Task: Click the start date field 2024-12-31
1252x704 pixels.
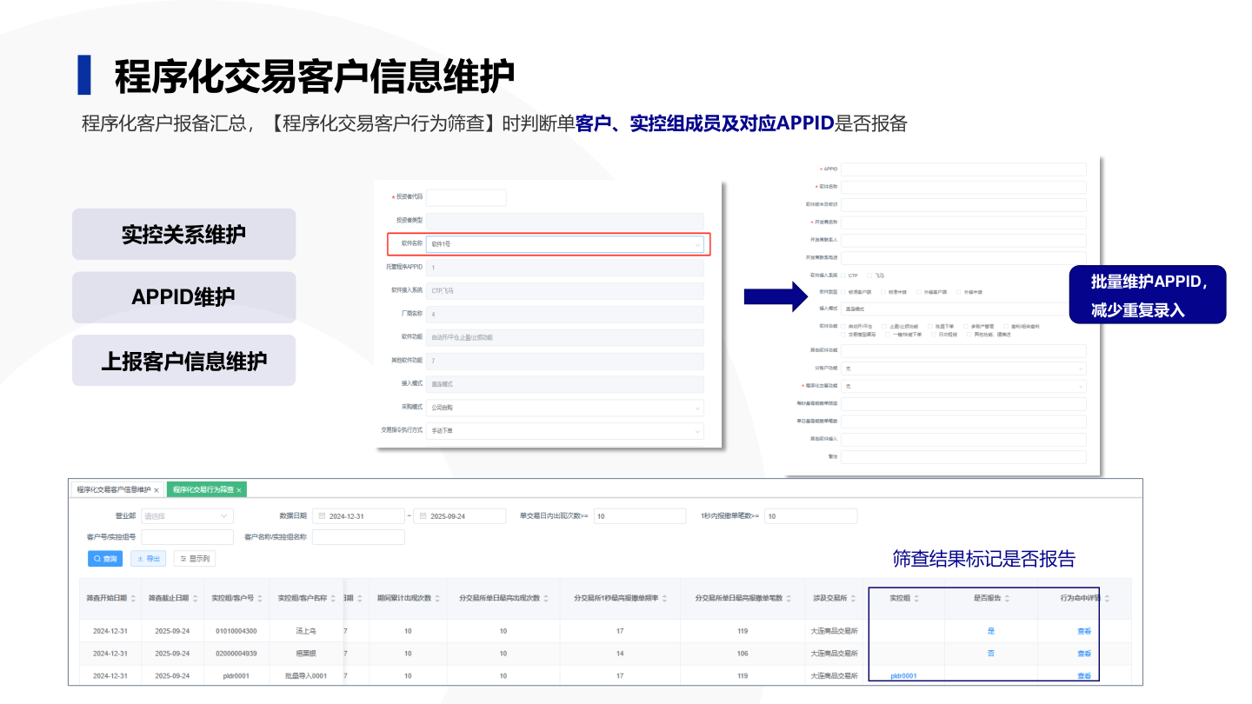Action: click(x=358, y=516)
